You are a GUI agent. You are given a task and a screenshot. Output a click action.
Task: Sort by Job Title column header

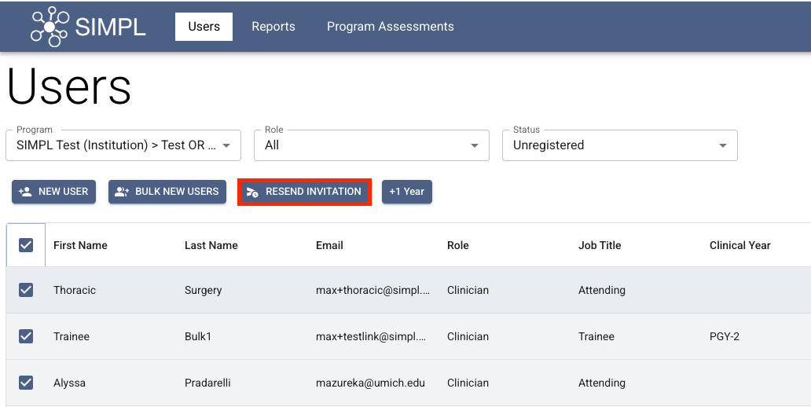[600, 245]
